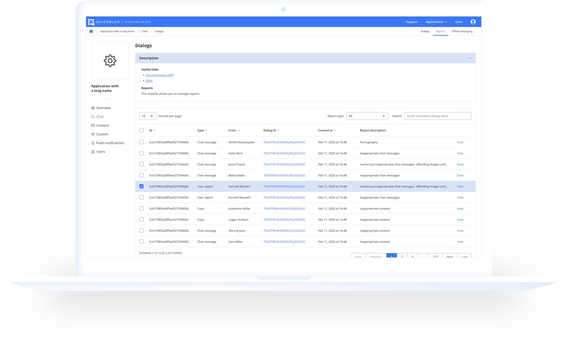This screenshot has width=568, height=349.
Task: Switch to the Reports tab
Action: pyautogui.click(x=440, y=31)
